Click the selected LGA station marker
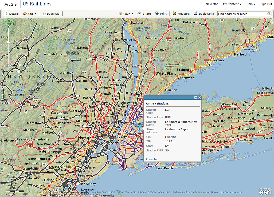274x197 pixels. pyautogui.click(x=139, y=129)
